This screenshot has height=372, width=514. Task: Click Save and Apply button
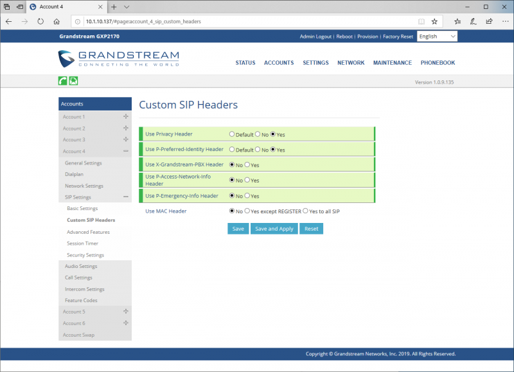pos(274,229)
